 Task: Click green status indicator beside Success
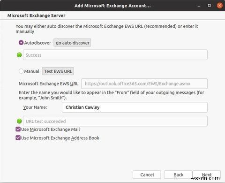(x=19, y=55)
